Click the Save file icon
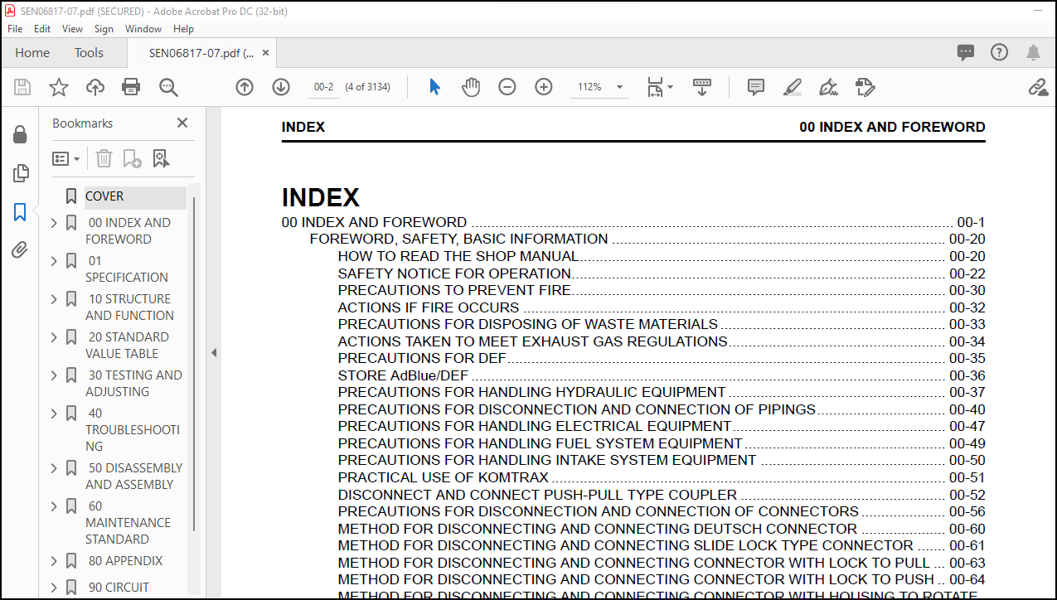 [x=22, y=87]
